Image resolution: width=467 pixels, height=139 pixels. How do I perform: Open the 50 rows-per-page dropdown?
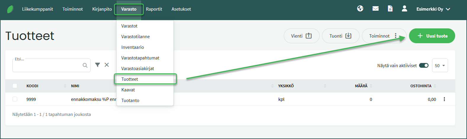click(440, 65)
